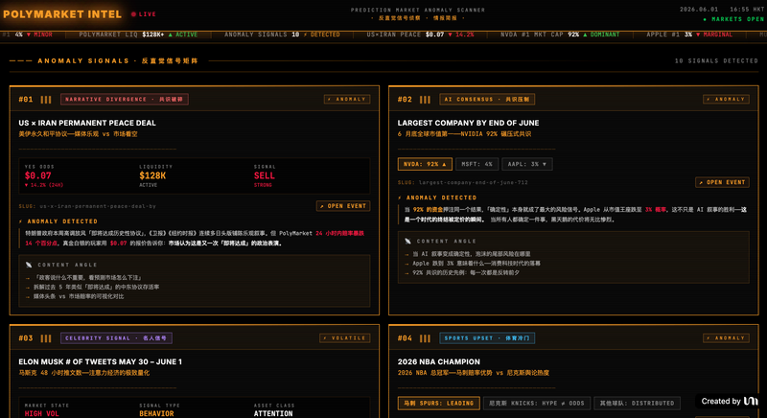This screenshot has height=418, width=767.
Task: Click the bars icon next to #03
Action: tap(46, 338)
